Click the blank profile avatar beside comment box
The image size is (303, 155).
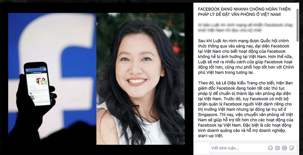pos(202,148)
